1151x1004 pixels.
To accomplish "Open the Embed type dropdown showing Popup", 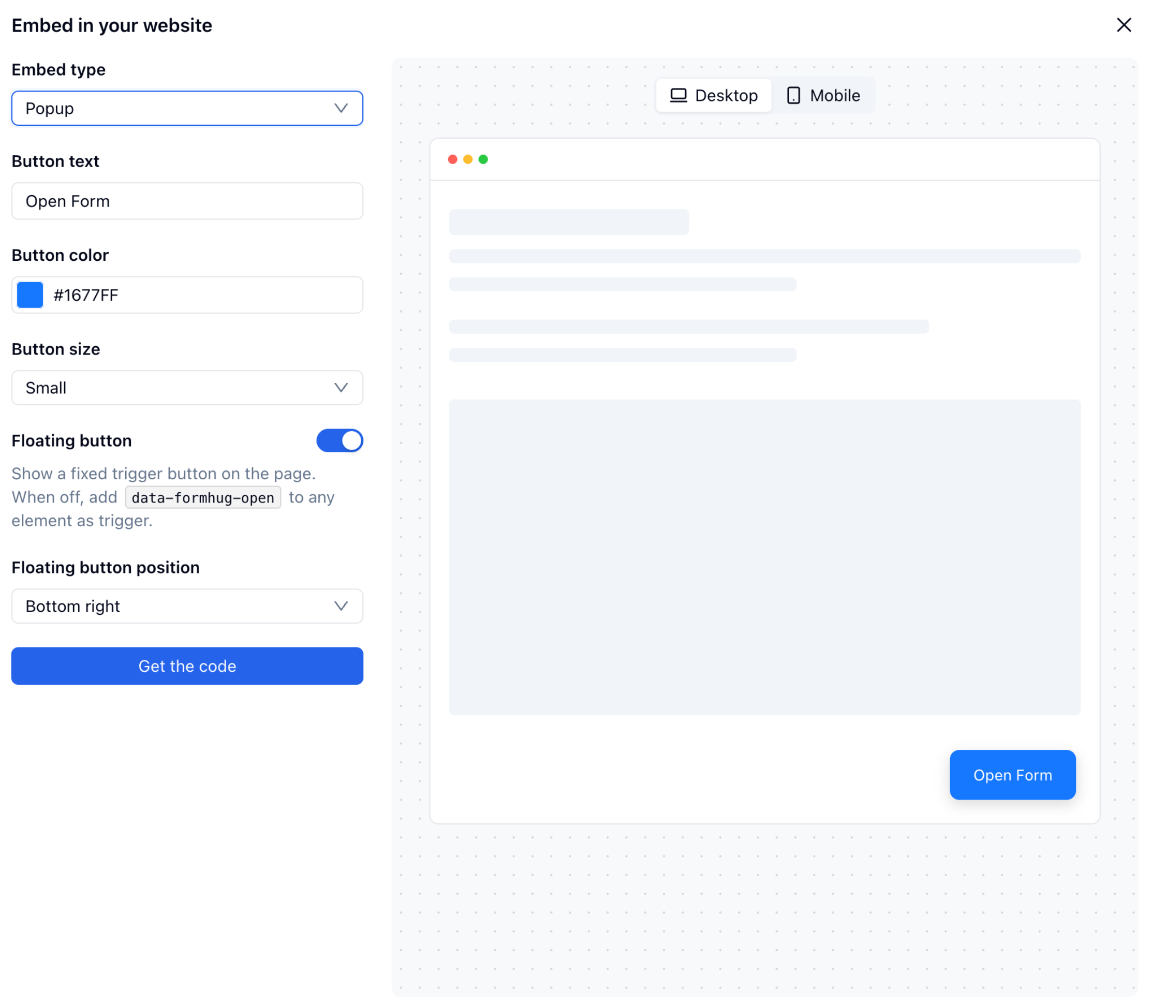I will [x=187, y=108].
